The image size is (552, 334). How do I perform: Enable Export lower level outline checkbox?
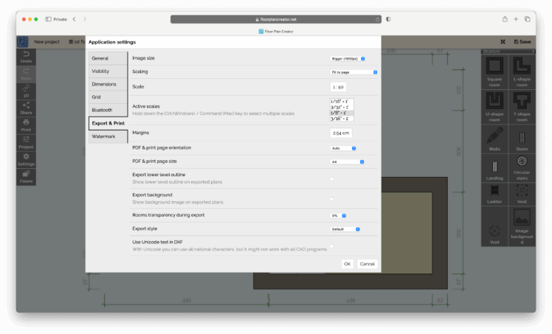point(331,178)
